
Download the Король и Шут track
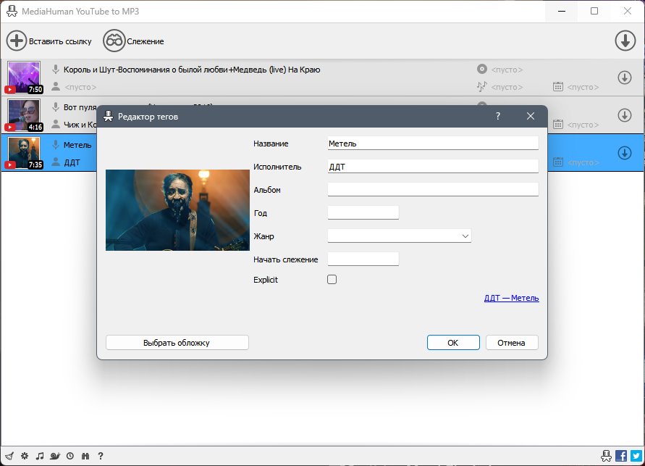(x=625, y=78)
